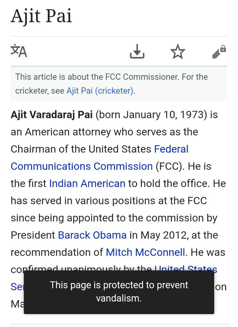
Task: Open Communications Commission article link
Action: coord(82,166)
